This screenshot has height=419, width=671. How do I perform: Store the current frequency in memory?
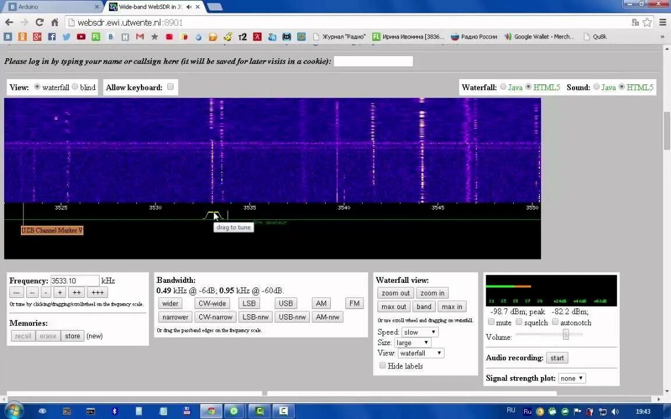72,336
